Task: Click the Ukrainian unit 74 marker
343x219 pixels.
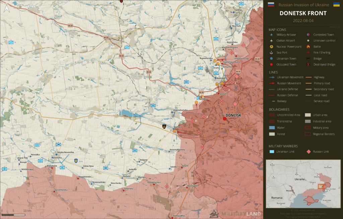Action: tap(11, 43)
